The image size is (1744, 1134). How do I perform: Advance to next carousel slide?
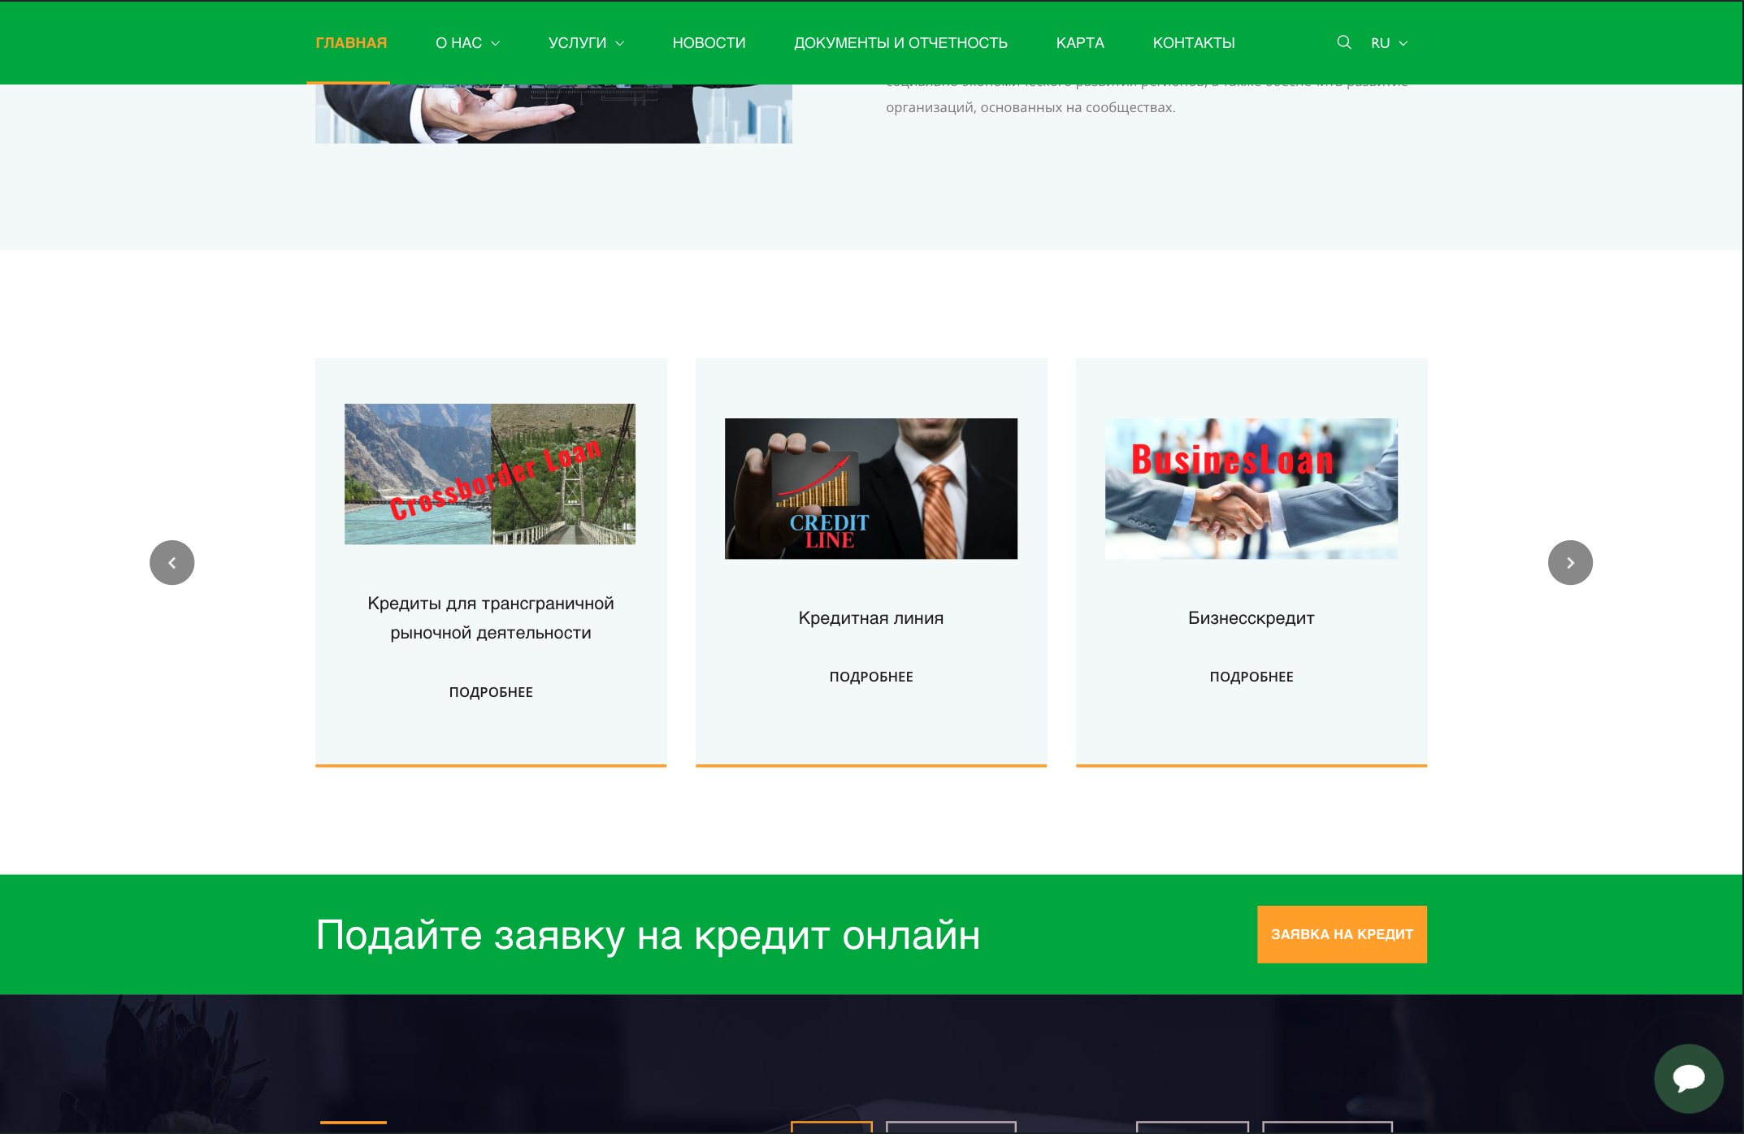click(1569, 562)
